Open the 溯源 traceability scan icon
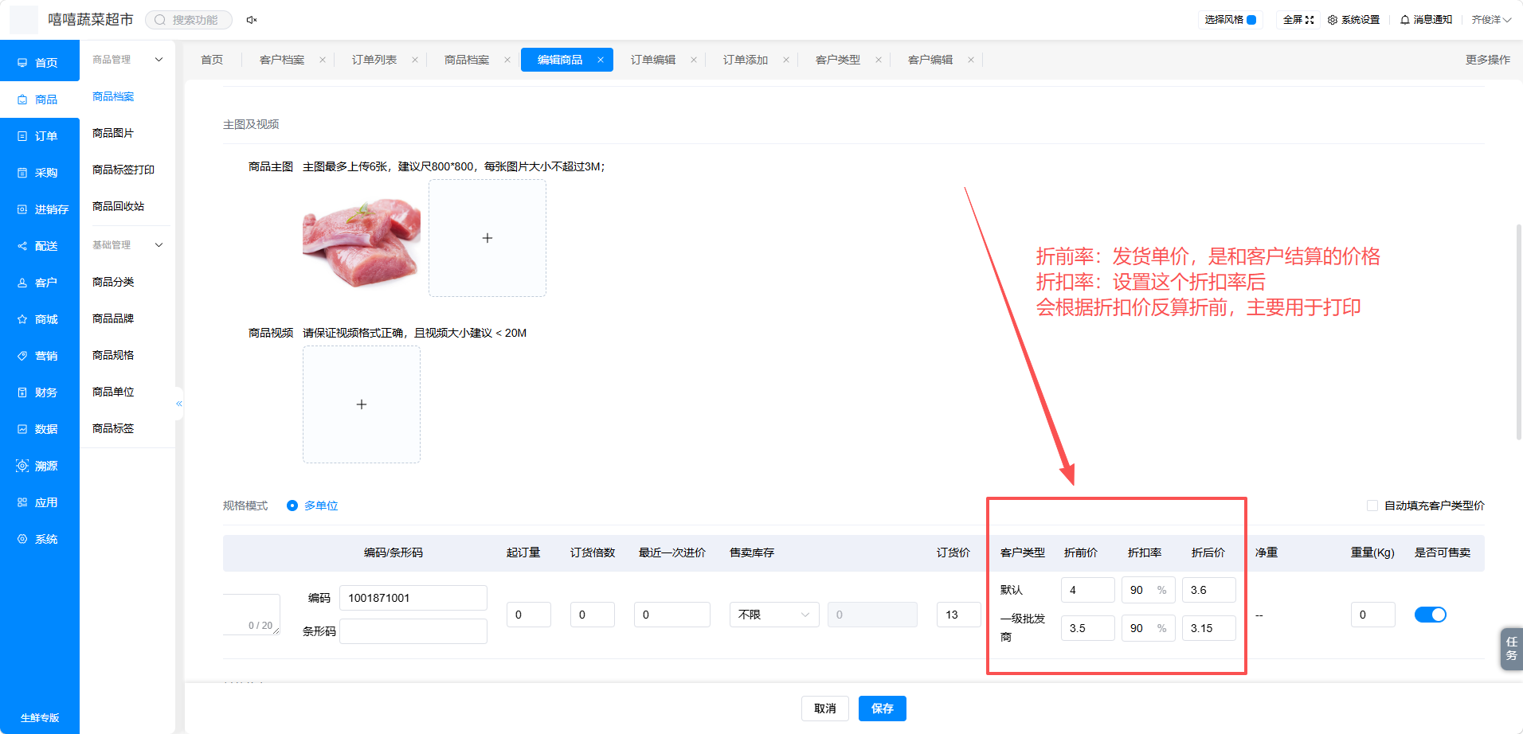This screenshot has height=734, width=1523. click(22, 466)
